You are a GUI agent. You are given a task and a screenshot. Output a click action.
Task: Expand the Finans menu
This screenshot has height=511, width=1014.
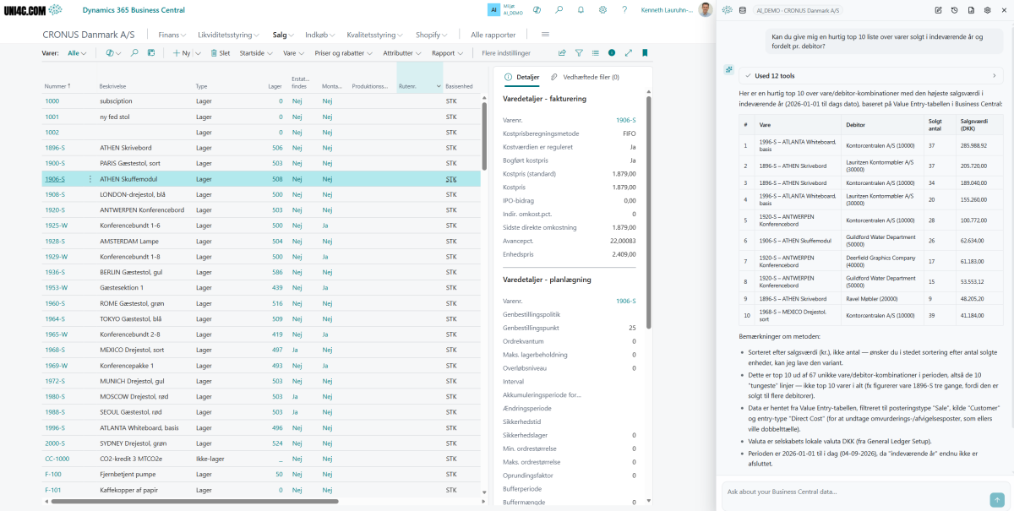click(174, 35)
